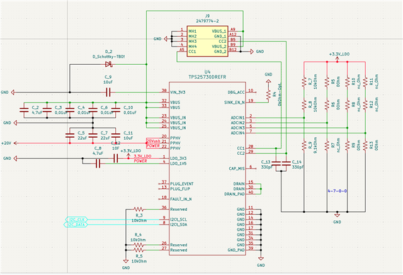Select the 2479774-2 part number text
The height and width of the screenshot is (275, 403).
(207, 21)
